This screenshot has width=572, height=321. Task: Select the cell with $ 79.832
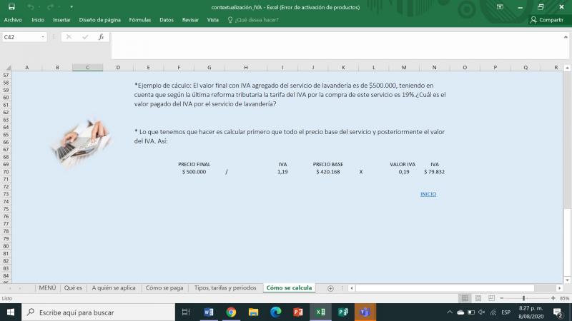(434, 172)
